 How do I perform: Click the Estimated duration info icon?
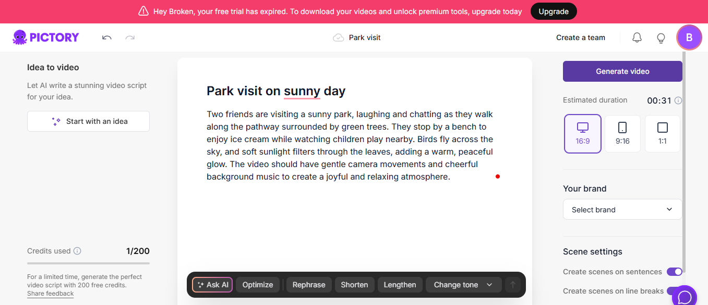678,100
